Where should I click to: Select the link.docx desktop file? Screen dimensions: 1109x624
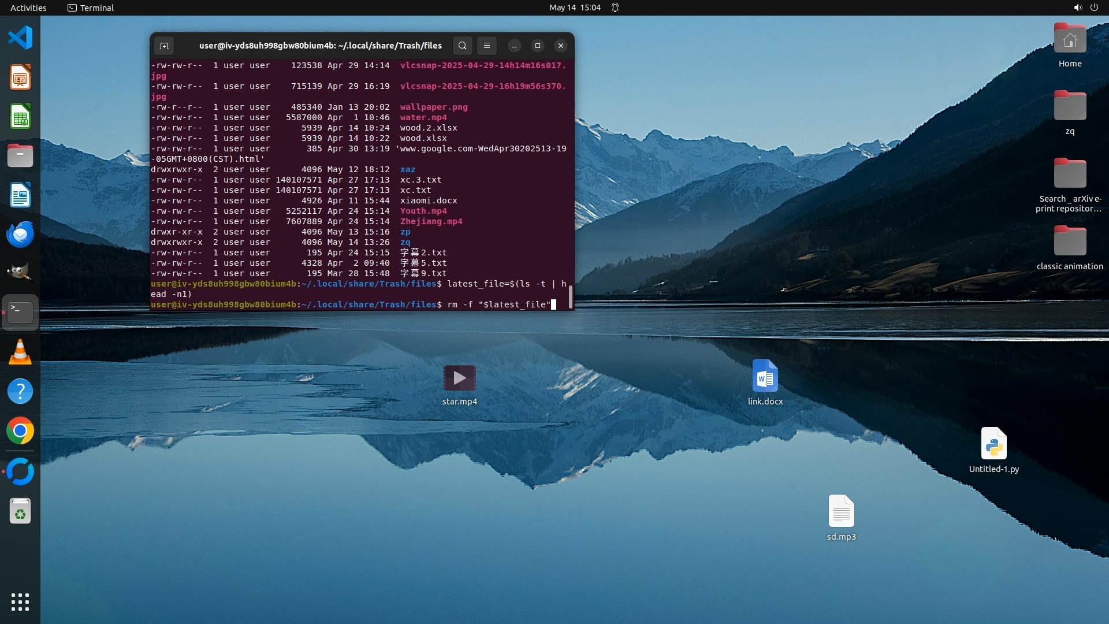(765, 382)
